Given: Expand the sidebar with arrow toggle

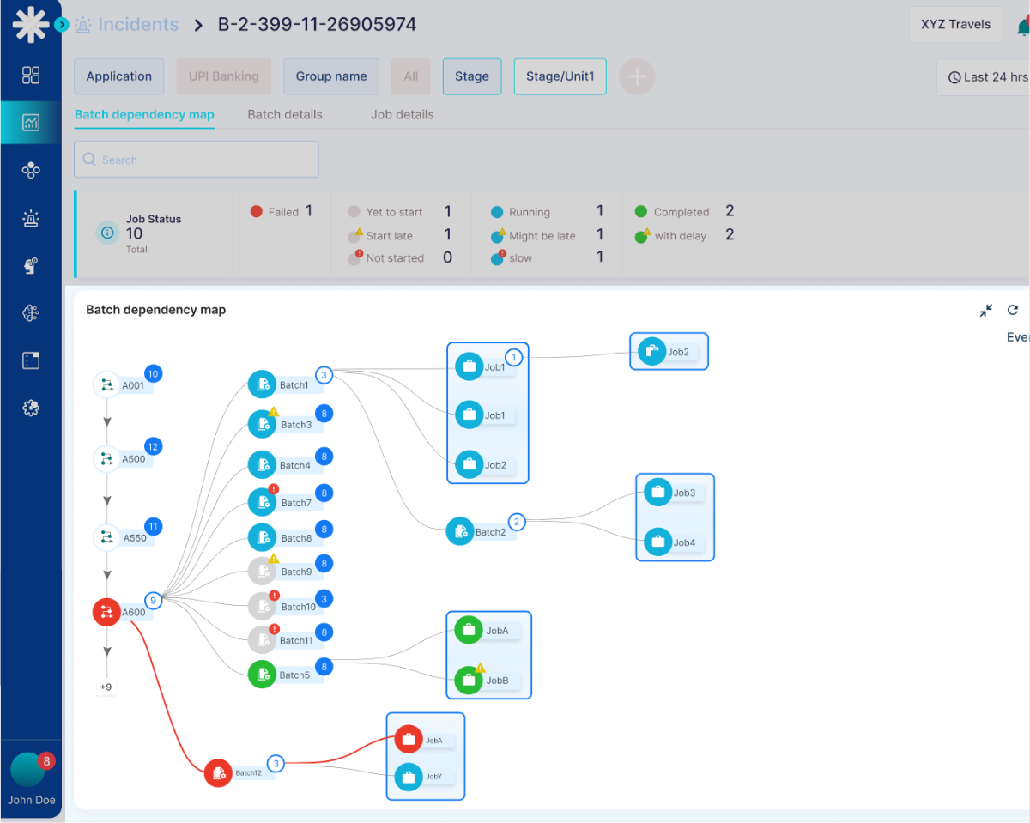Looking at the screenshot, I should [61, 25].
